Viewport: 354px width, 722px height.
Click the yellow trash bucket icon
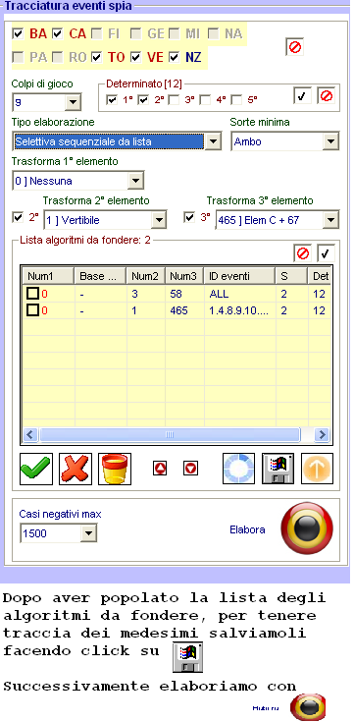115,469
